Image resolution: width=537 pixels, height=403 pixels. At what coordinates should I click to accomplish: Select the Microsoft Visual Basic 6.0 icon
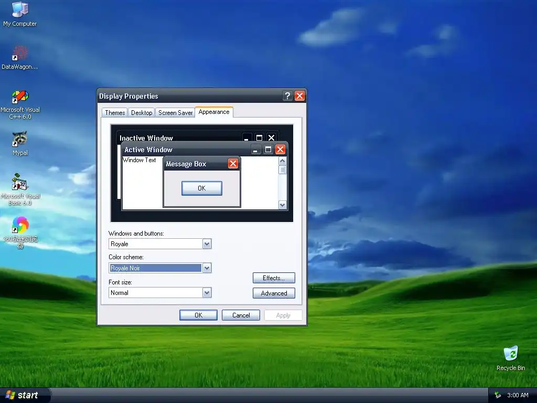pyautogui.click(x=20, y=189)
